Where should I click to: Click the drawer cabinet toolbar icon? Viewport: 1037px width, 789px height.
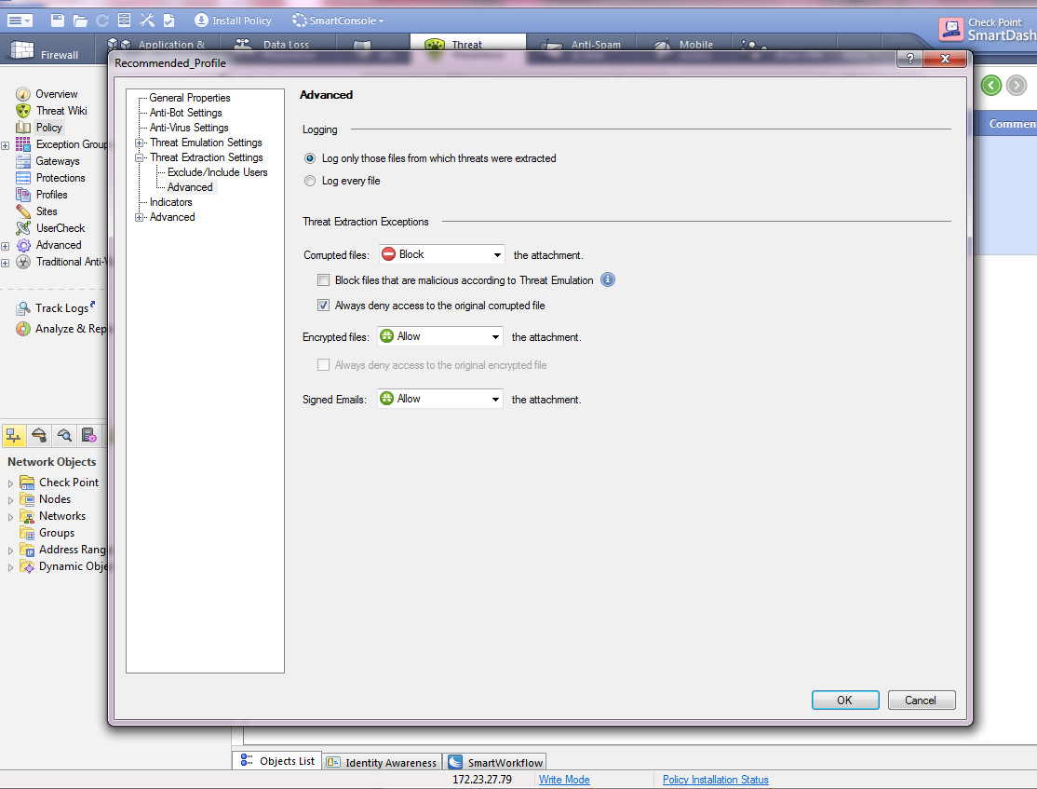125,20
